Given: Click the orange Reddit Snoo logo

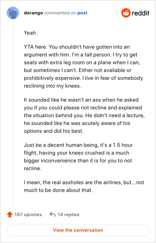Looking at the screenshot, I should pyautogui.click(x=126, y=13).
